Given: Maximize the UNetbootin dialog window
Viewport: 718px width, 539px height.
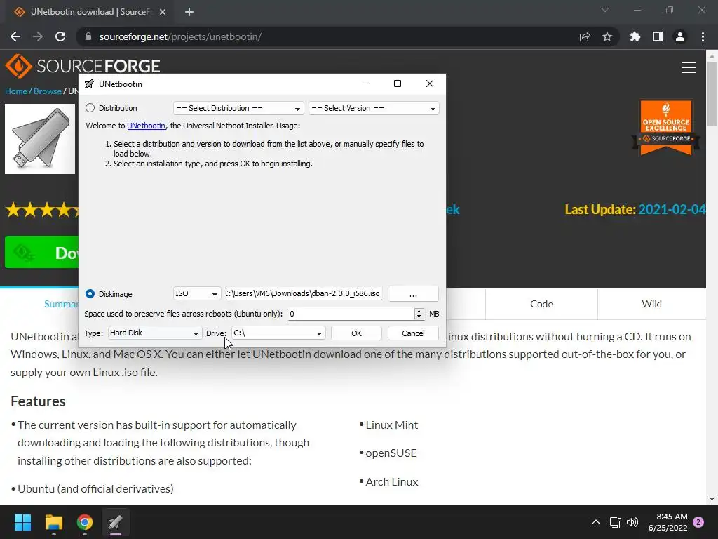Looking at the screenshot, I should coord(398,84).
